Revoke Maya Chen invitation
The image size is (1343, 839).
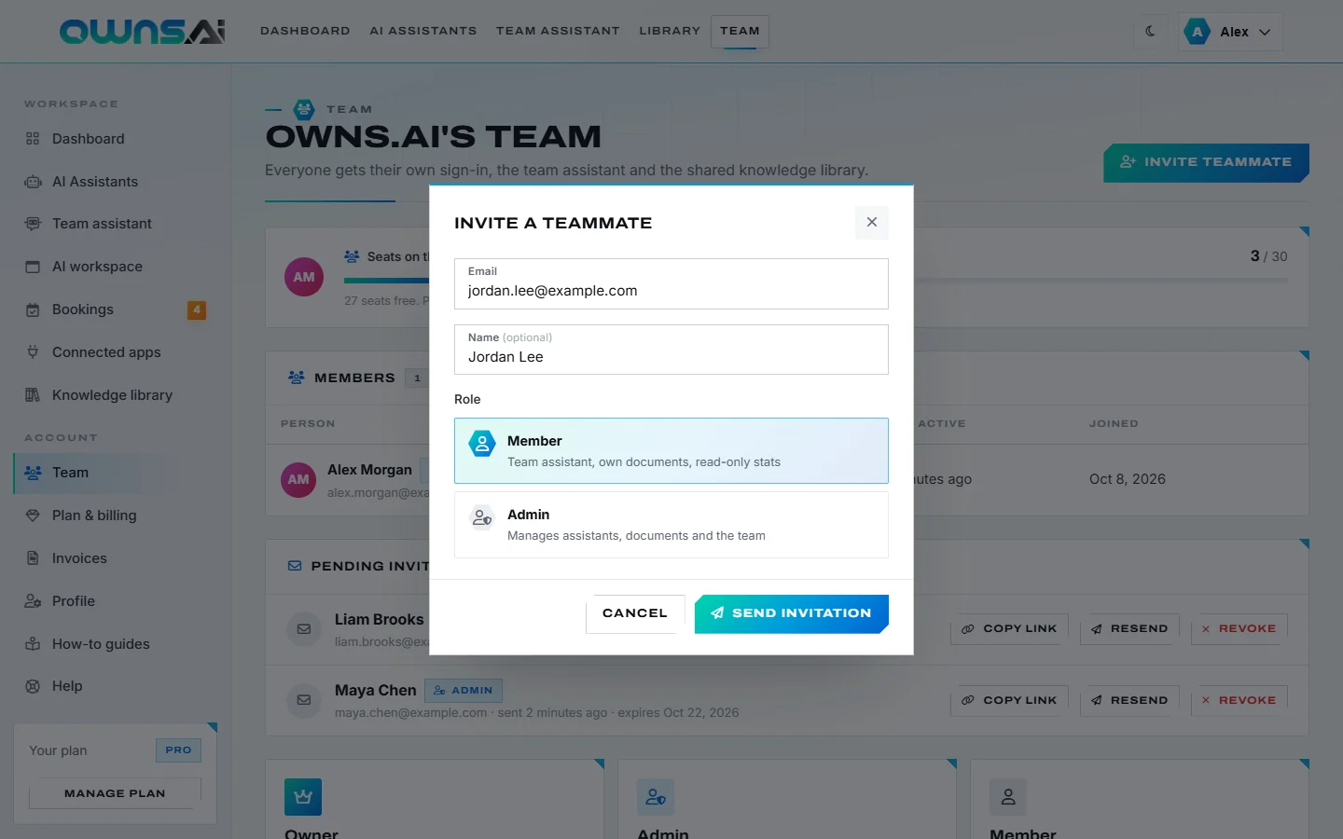(x=1239, y=700)
